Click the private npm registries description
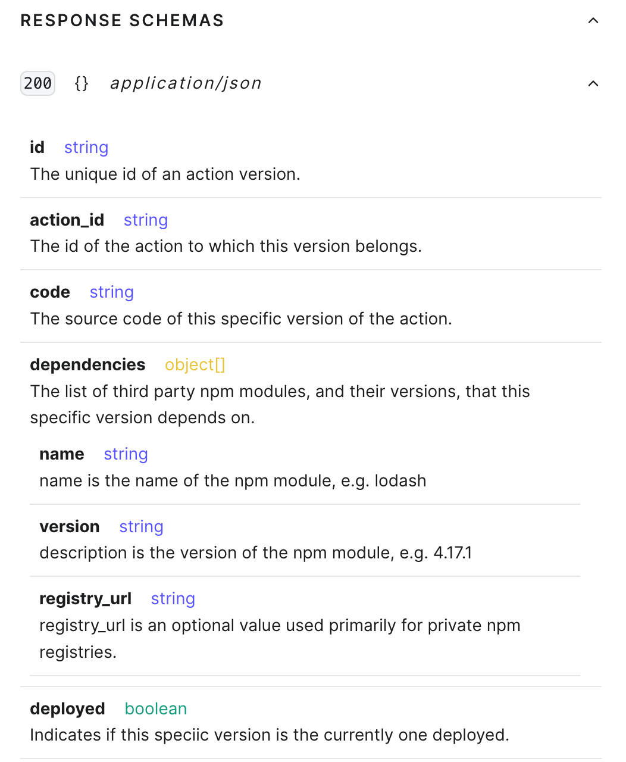The width and height of the screenshot is (626, 762). tap(280, 639)
